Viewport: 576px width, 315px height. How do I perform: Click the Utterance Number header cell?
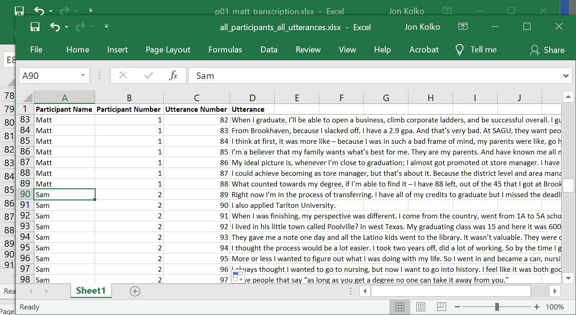(x=197, y=109)
